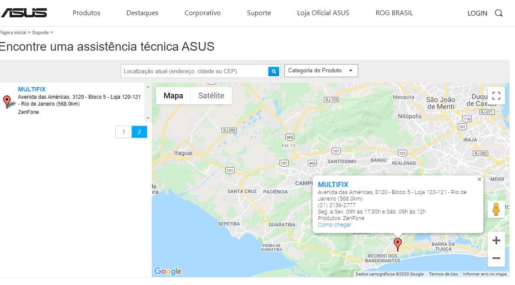The image size is (515, 285).
Task: Click ZenFone text in results list
Action: [x=28, y=112]
